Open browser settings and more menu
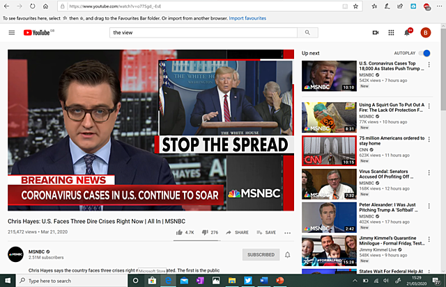446x287 pixels. pyautogui.click(x=440, y=6)
